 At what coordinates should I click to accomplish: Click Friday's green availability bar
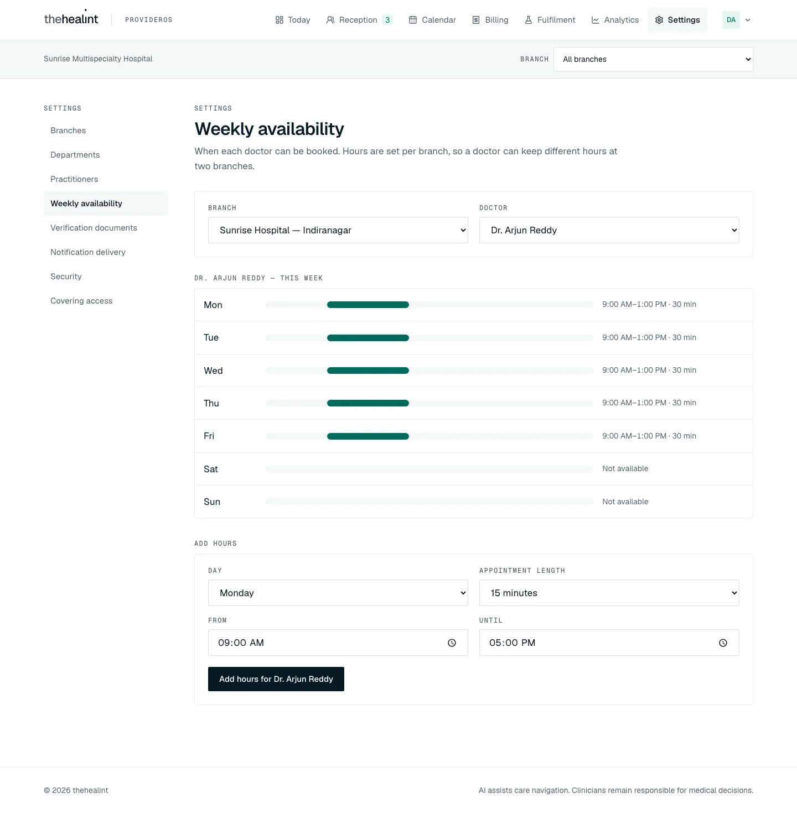pyautogui.click(x=368, y=436)
